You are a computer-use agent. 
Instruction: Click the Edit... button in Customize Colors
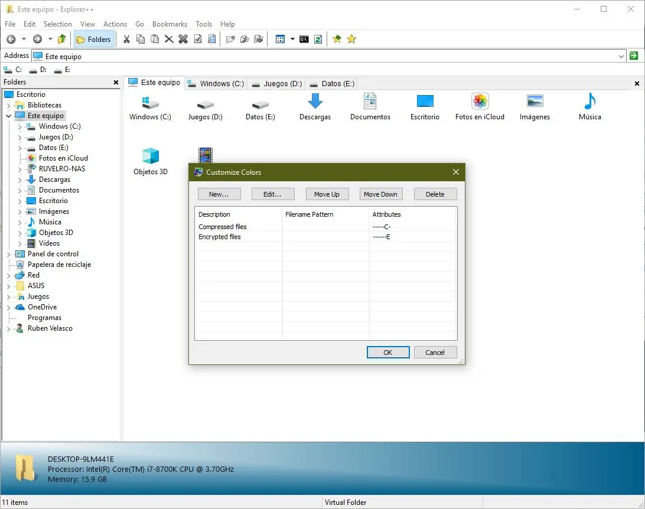[273, 194]
